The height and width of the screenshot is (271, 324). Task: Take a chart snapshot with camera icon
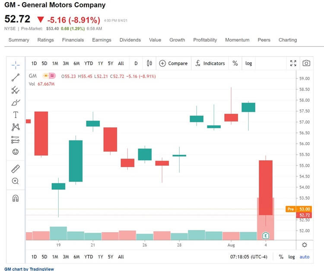pyautogui.click(x=306, y=63)
